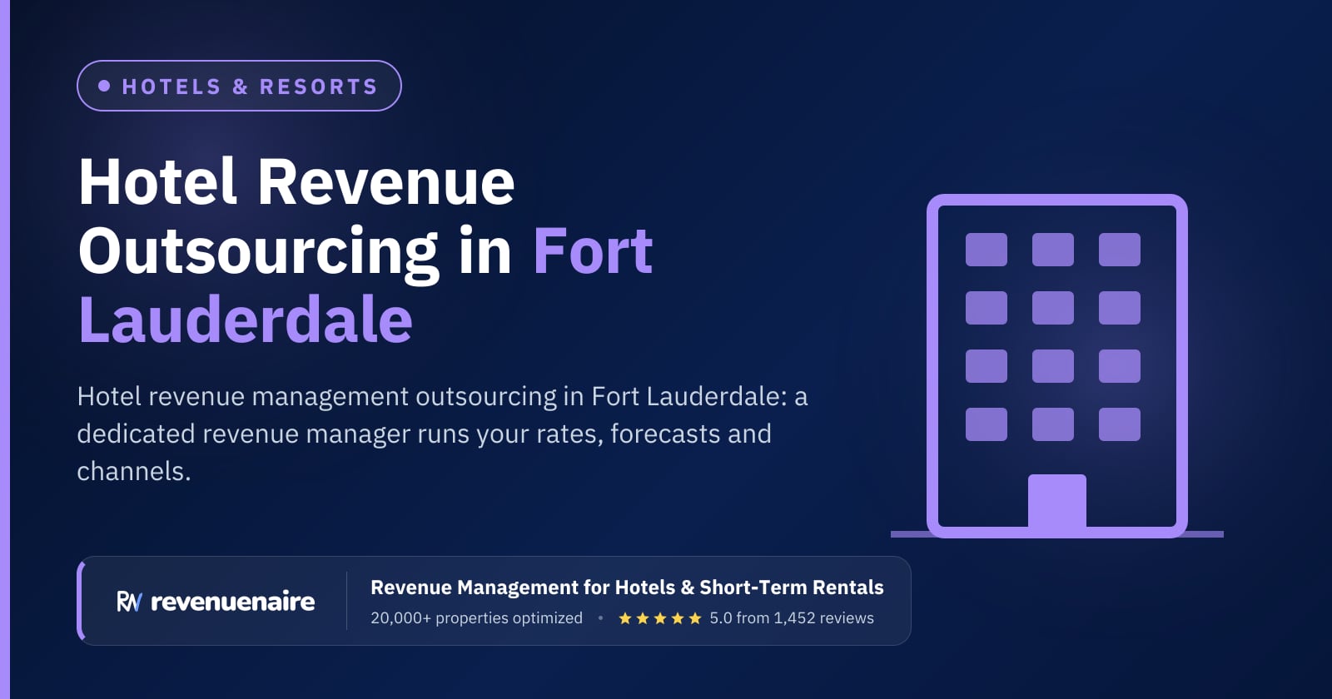
Task: Click the word "channels." in description
Action: tap(134, 471)
